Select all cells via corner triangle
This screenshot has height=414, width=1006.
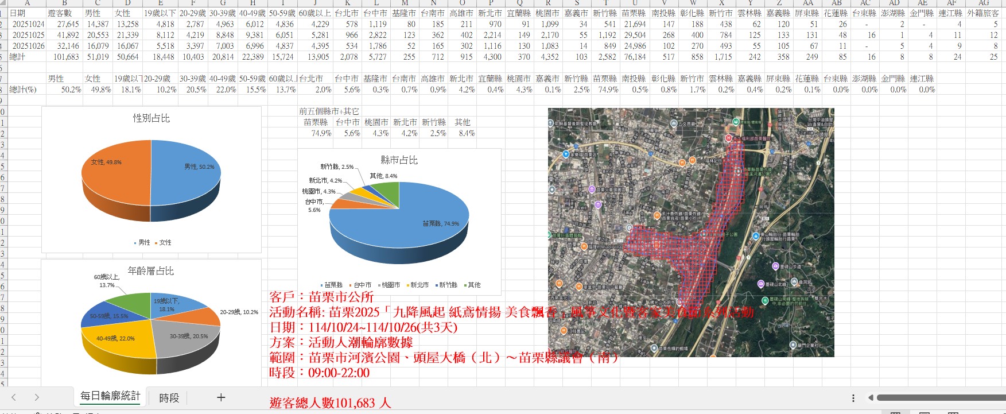[3, 3]
